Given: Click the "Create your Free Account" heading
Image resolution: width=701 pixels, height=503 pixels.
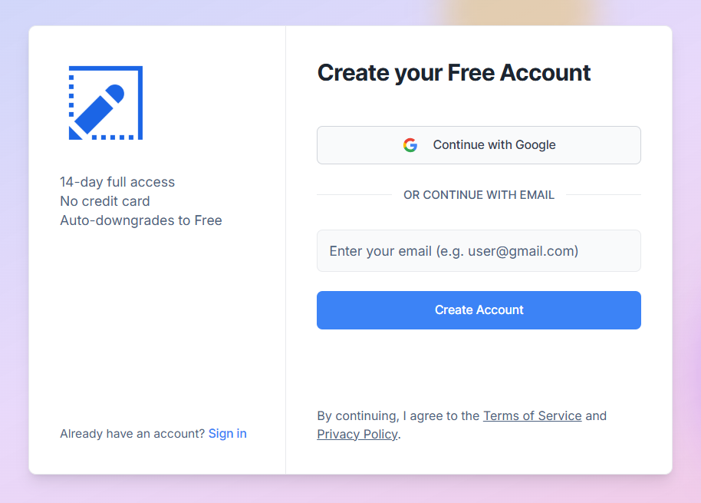Looking at the screenshot, I should (454, 73).
